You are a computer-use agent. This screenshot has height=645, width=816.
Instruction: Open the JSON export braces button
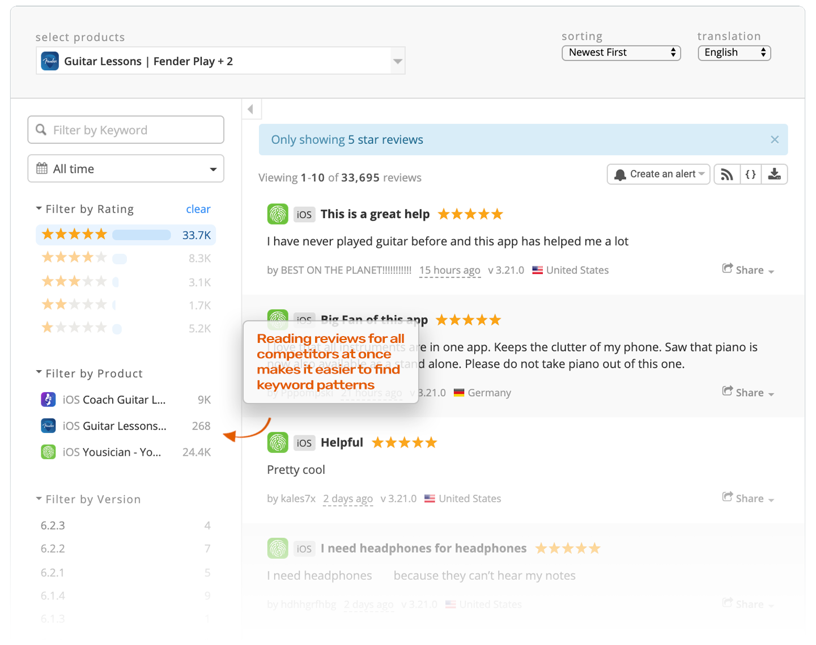(x=751, y=174)
